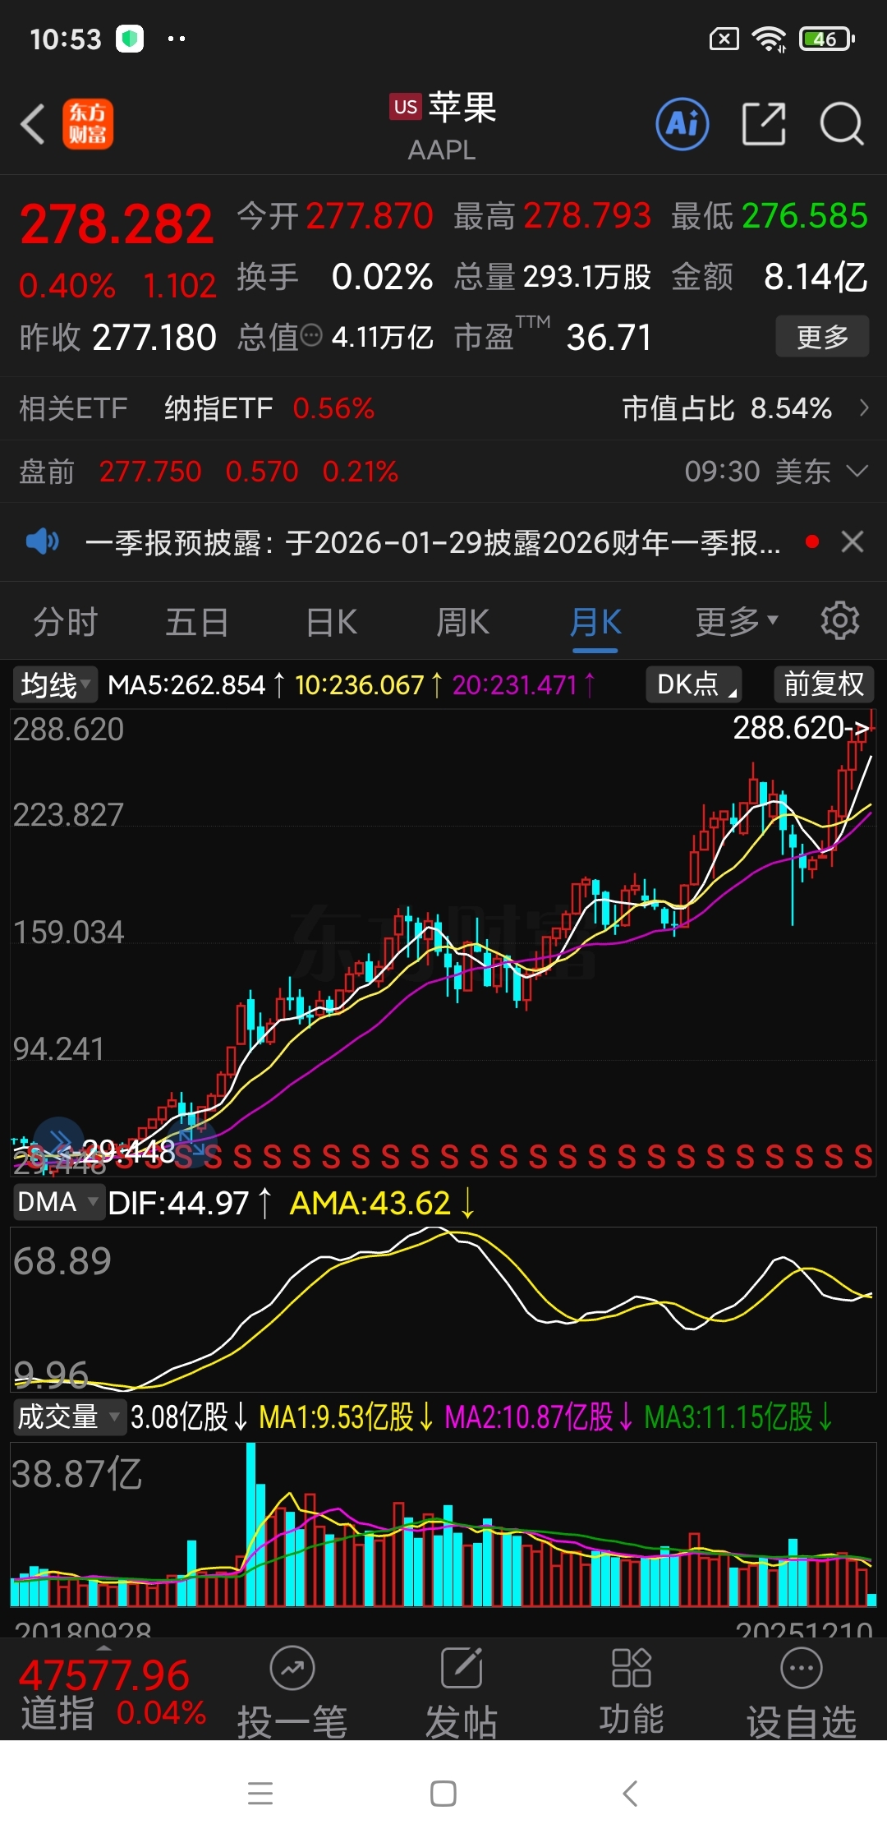Tap the AMA:43.62 reading
887x1847 pixels.
pyautogui.click(x=370, y=1203)
